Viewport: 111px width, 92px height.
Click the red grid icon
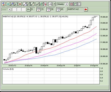tap(71, 4)
